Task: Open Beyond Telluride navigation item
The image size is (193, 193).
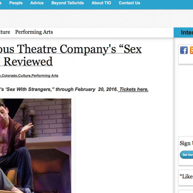Action: point(68,3)
